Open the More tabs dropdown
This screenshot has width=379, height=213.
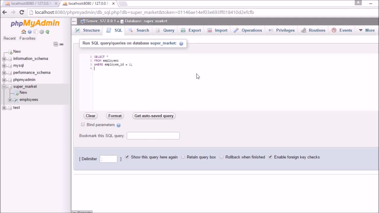tap(367, 30)
